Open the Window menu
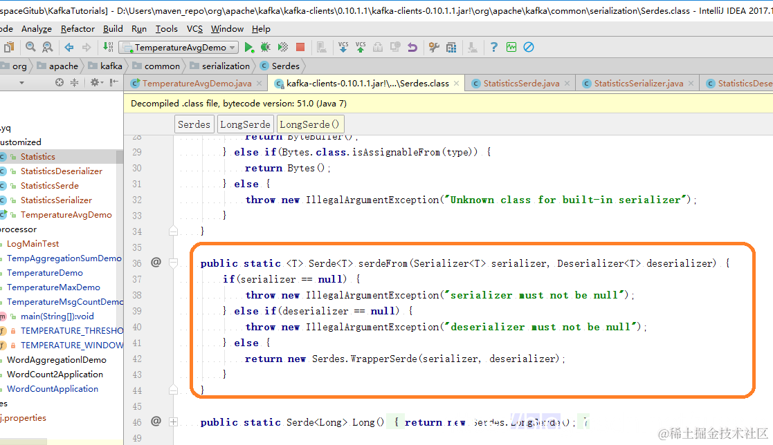 click(x=227, y=29)
